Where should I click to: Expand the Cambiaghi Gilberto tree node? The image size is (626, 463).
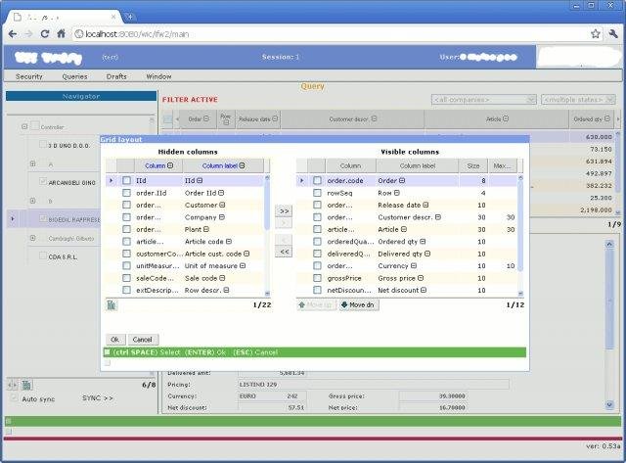pos(32,238)
